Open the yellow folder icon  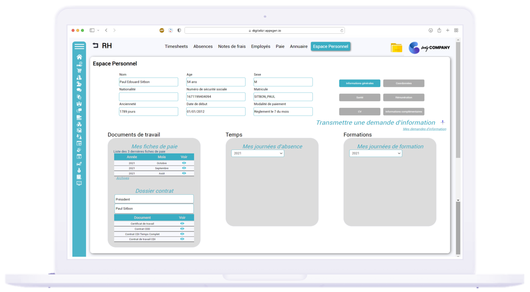click(x=396, y=47)
